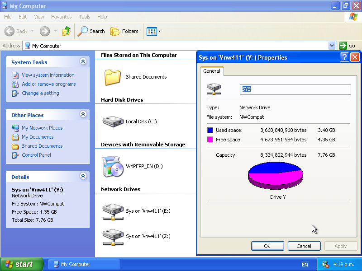The height and width of the screenshot is (271, 362).
Task: Go up one folder level
Action: point(67,31)
